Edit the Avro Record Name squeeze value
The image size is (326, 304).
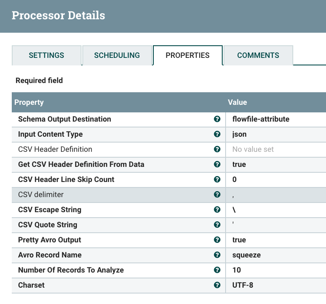coord(246,255)
